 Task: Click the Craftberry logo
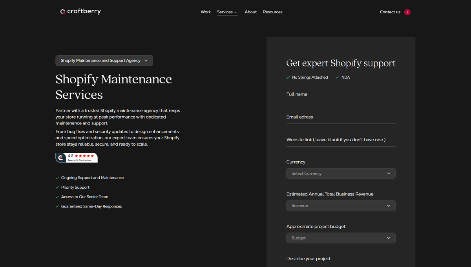point(80,12)
